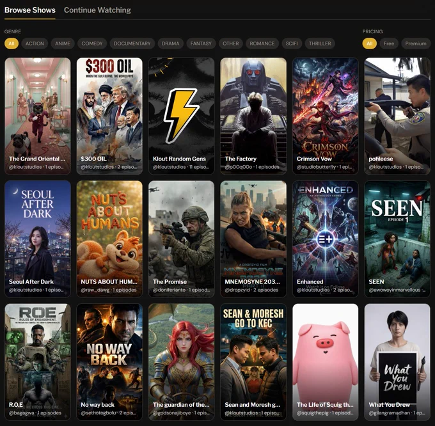435x426 pixels.
Task: Open The Promise show card
Action: pyautogui.click(x=181, y=239)
